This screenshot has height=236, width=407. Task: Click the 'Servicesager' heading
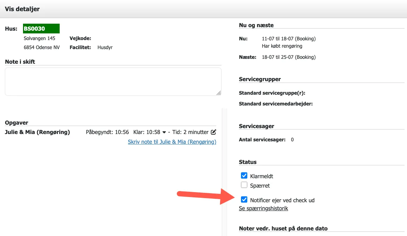pos(256,126)
